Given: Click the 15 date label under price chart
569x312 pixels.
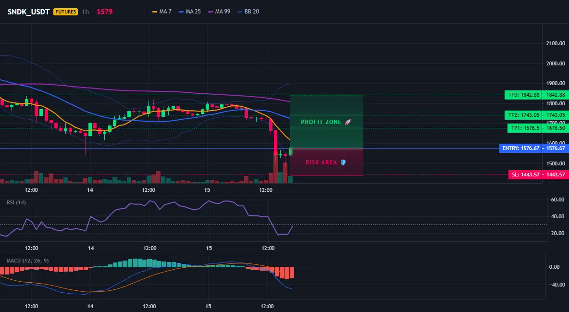Looking at the screenshot, I should pyautogui.click(x=207, y=190).
